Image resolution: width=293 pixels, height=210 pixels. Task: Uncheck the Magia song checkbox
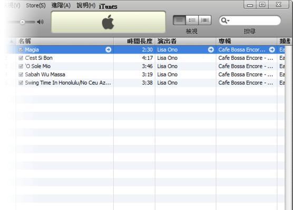(x=21, y=50)
